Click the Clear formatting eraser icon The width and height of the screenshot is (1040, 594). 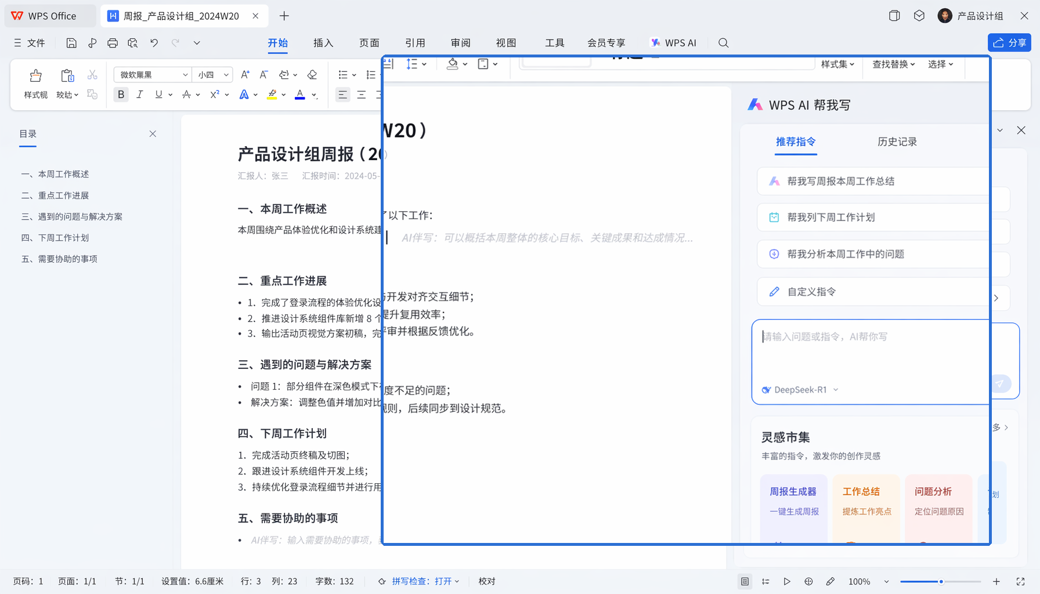312,75
